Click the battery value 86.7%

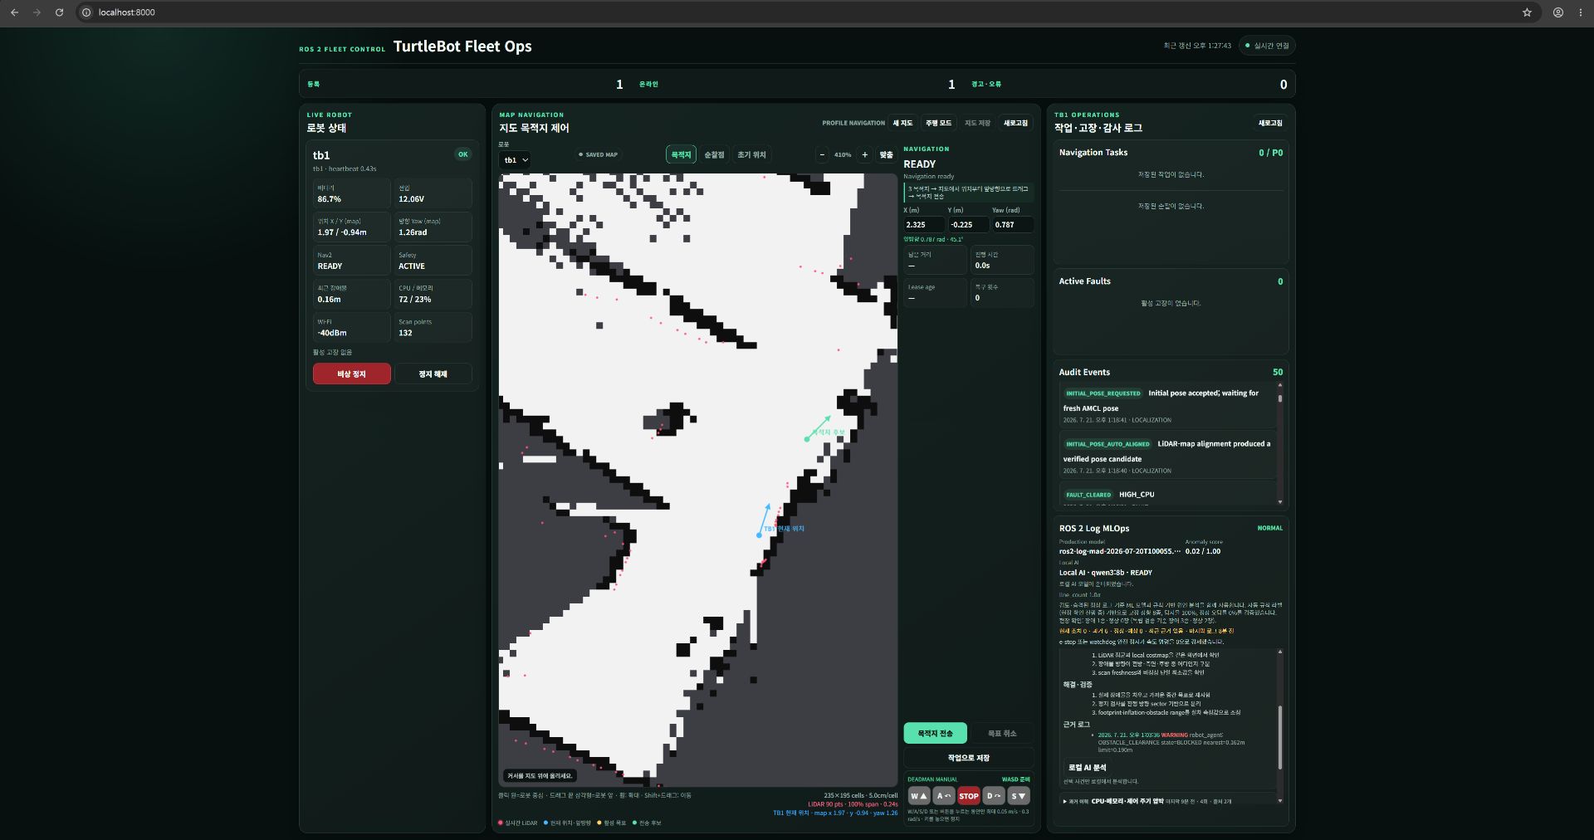tap(330, 199)
